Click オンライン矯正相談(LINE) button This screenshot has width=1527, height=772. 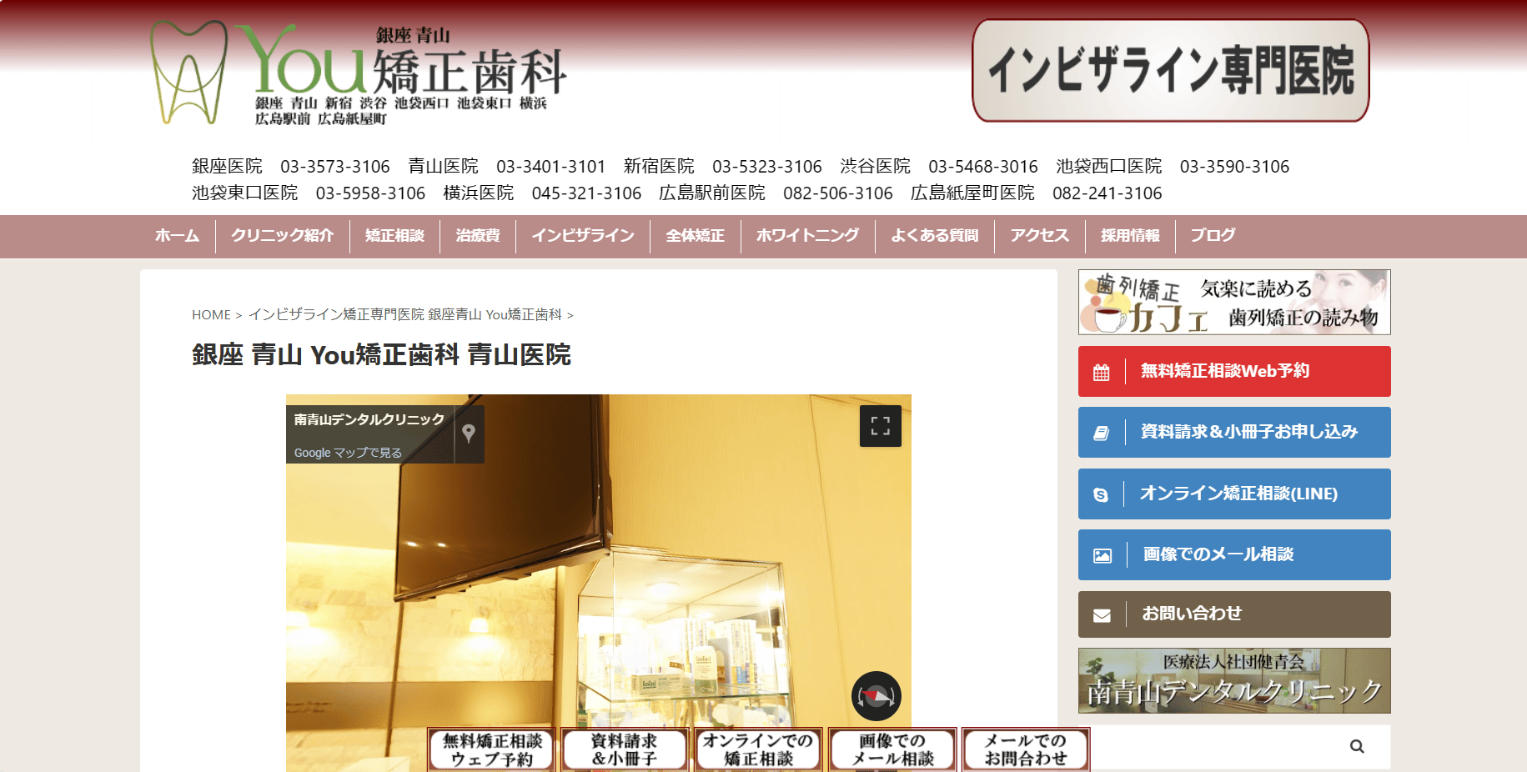(x=1234, y=494)
